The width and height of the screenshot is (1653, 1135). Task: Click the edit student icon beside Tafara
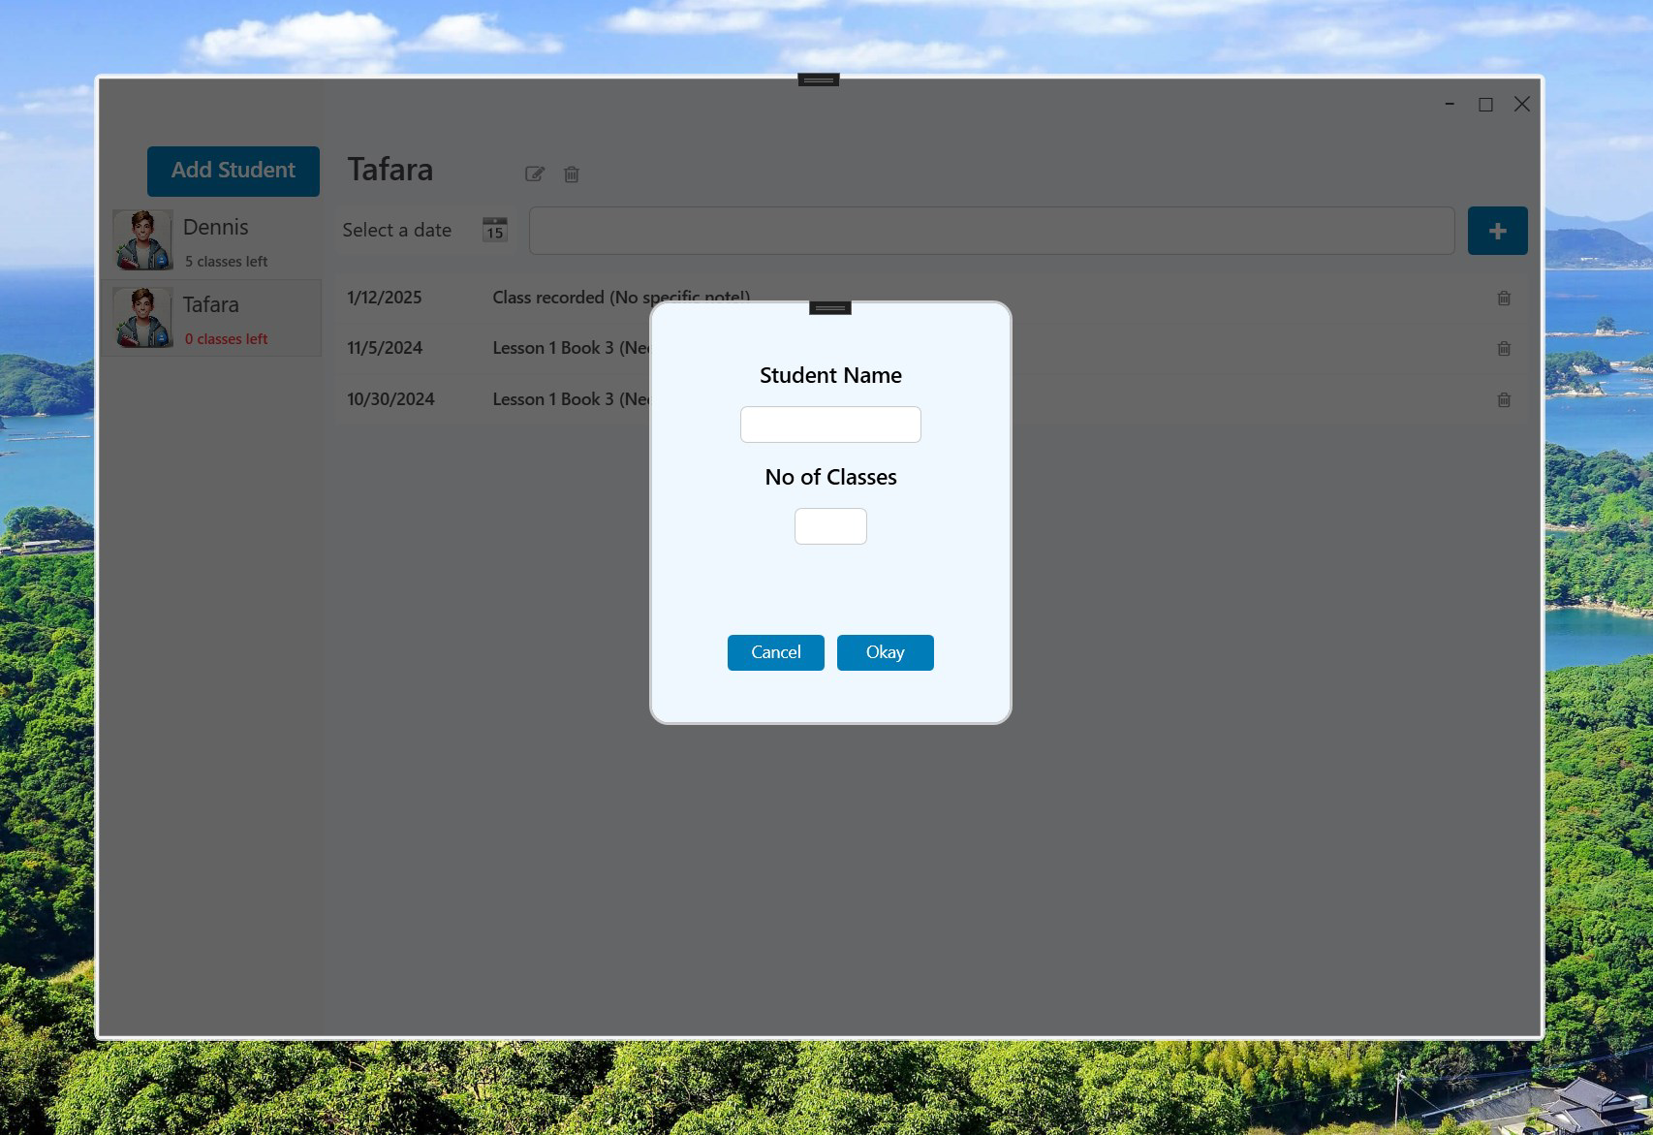535,174
